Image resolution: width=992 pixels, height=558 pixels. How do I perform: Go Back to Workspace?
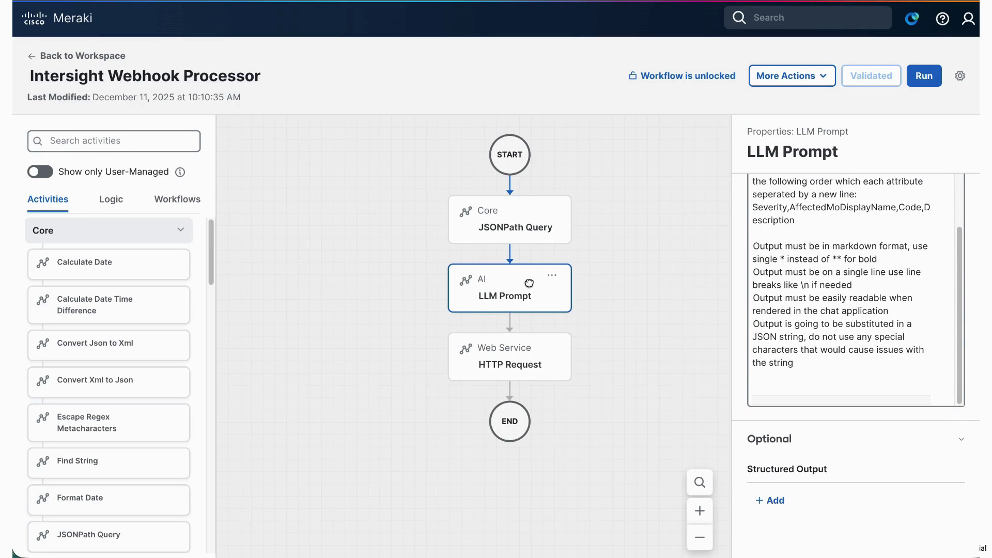tap(76, 56)
